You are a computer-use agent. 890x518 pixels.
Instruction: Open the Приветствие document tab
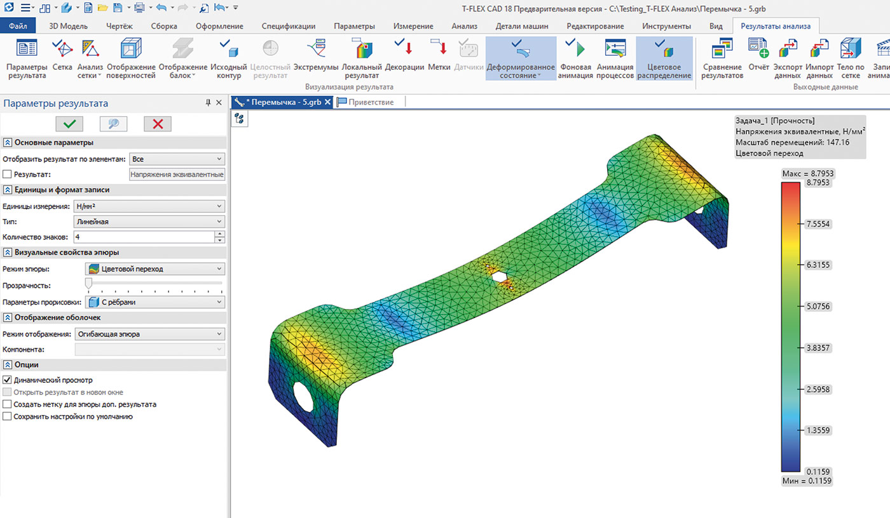tap(366, 102)
